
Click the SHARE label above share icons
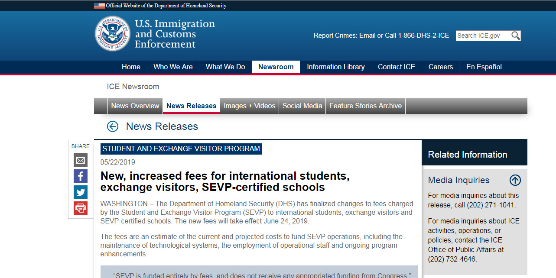click(x=81, y=146)
